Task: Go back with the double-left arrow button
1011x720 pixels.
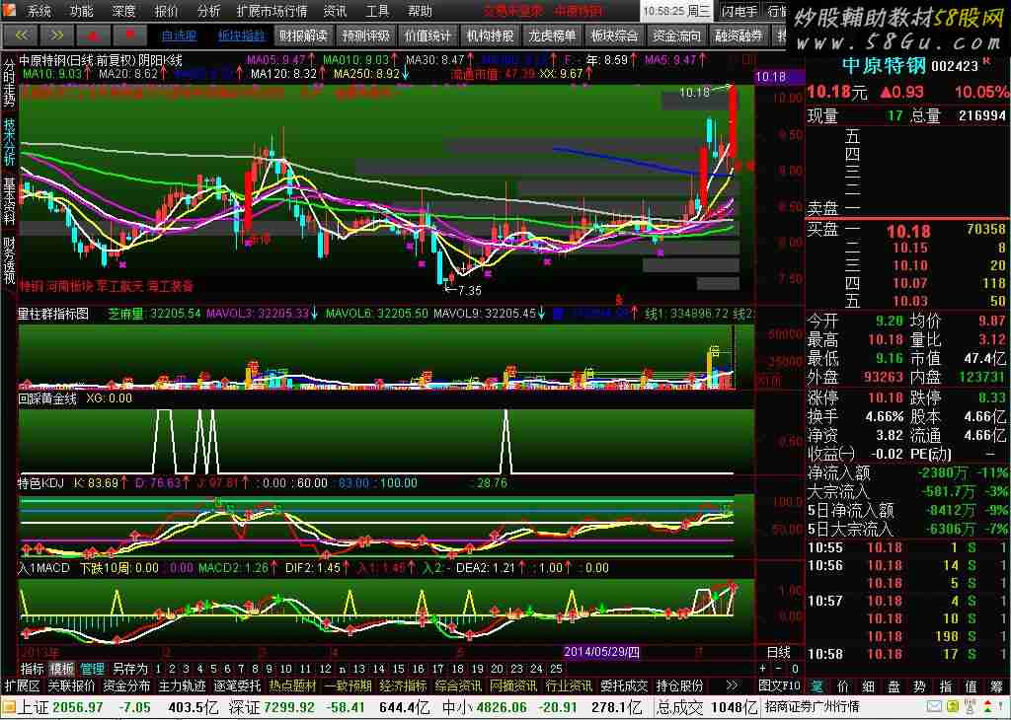Action: pos(22,36)
